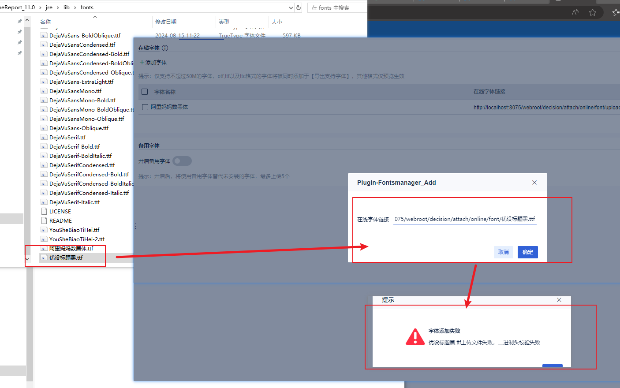Click the read aloud icon in the browser toolbar
Viewport: 620px width, 388px height.
point(575,12)
